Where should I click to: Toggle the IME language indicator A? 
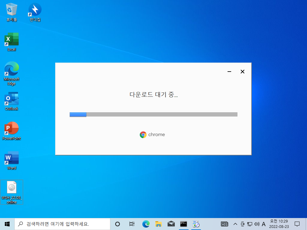[264, 224]
